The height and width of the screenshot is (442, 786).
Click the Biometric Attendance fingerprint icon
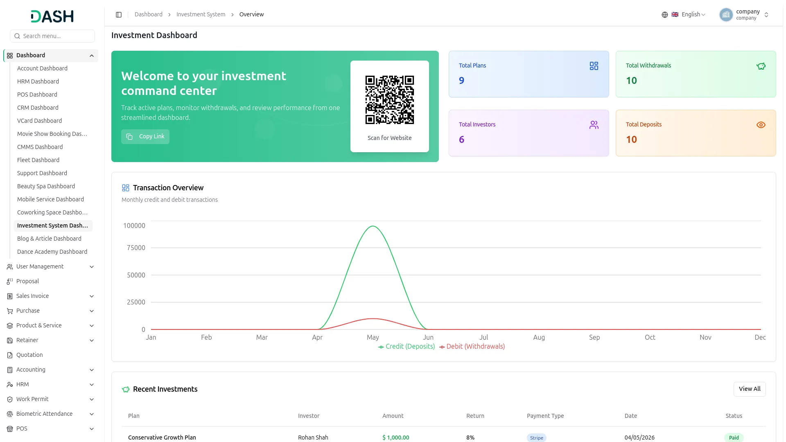[x=10, y=414]
